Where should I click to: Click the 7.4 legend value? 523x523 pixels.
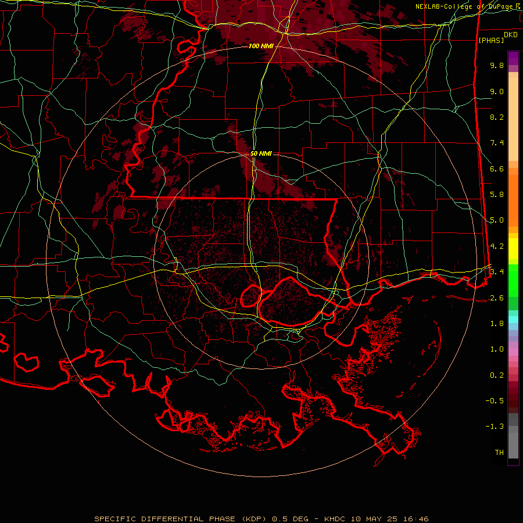(497, 143)
